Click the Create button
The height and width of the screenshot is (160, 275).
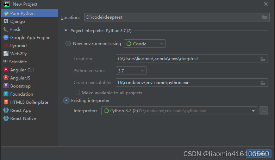(x=259, y=154)
